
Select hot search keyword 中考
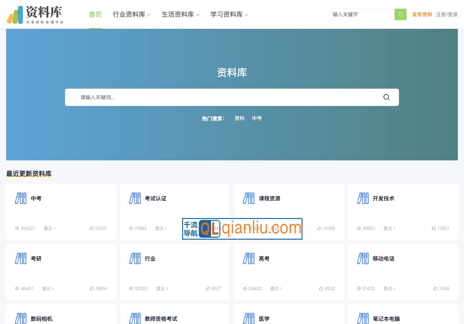click(x=257, y=118)
